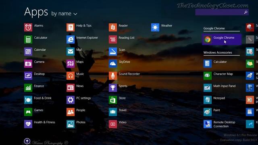Launch the highlighted Google Chrome tile
The image size is (258, 145).
(x=222, y=39)
